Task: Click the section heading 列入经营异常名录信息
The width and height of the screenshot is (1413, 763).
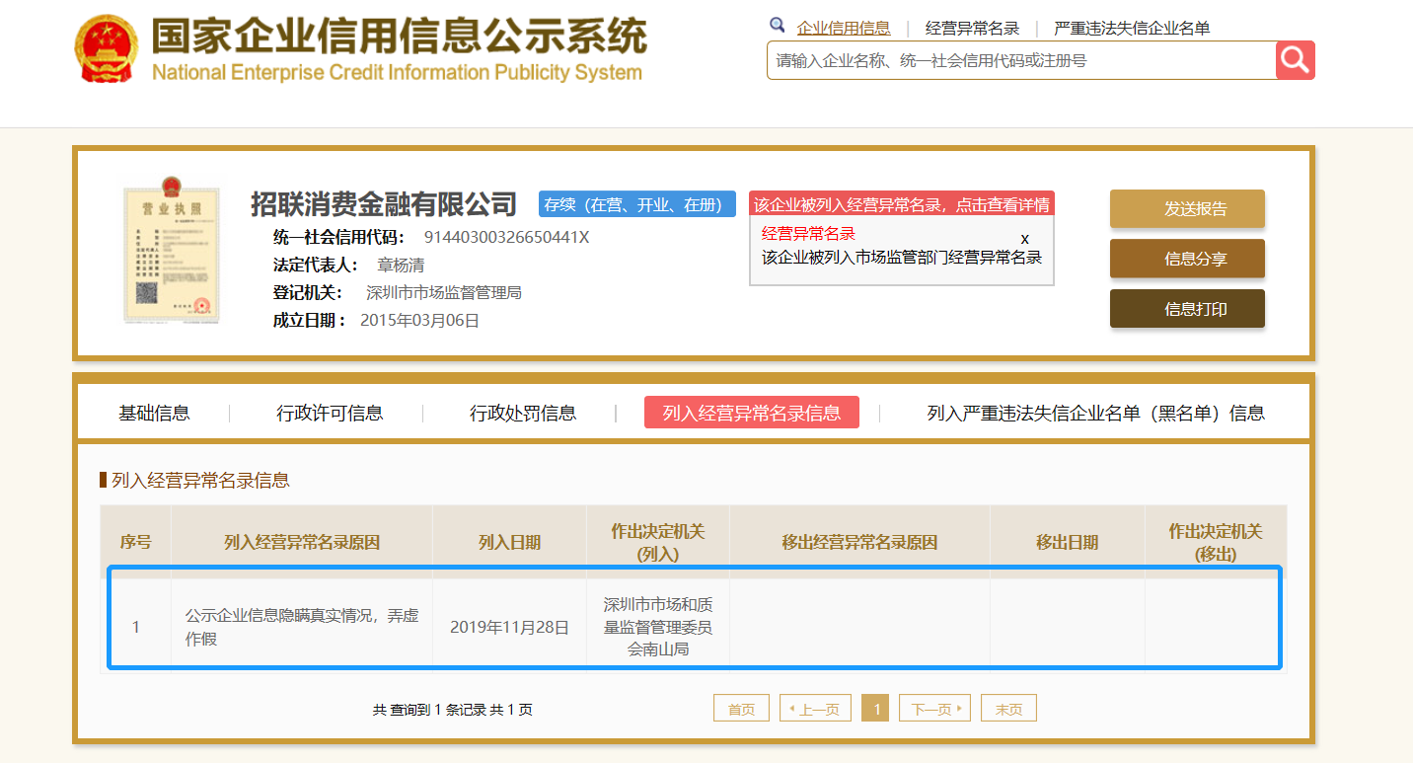Action: tap(201, 481)
